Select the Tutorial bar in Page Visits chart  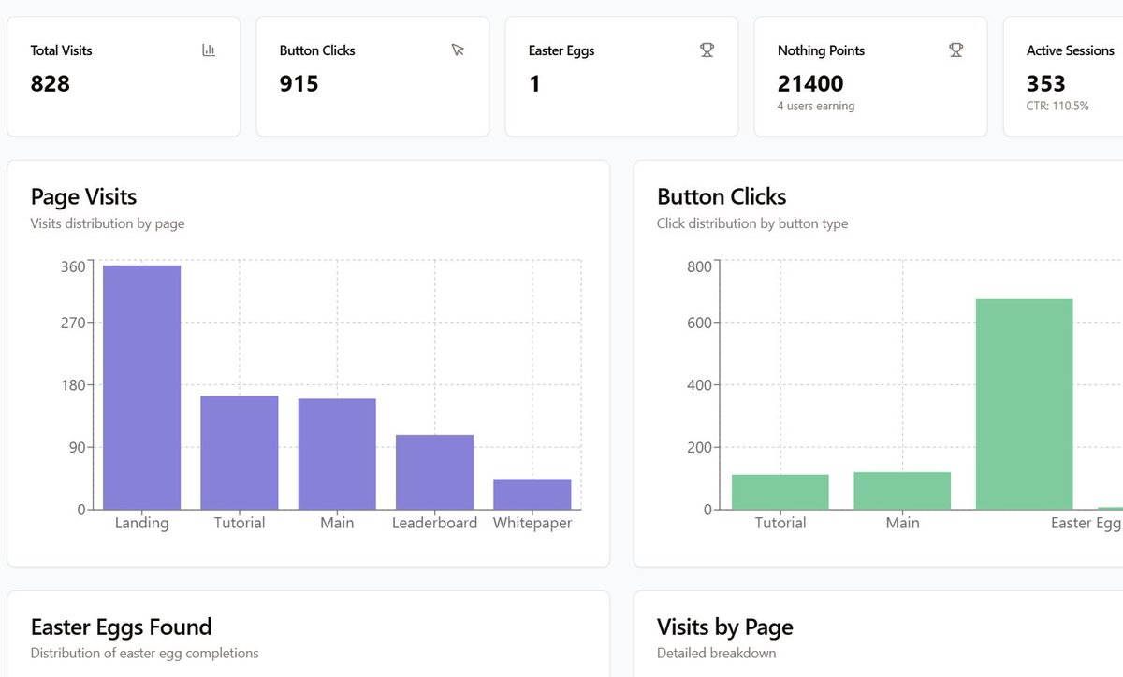coord(240,453)
